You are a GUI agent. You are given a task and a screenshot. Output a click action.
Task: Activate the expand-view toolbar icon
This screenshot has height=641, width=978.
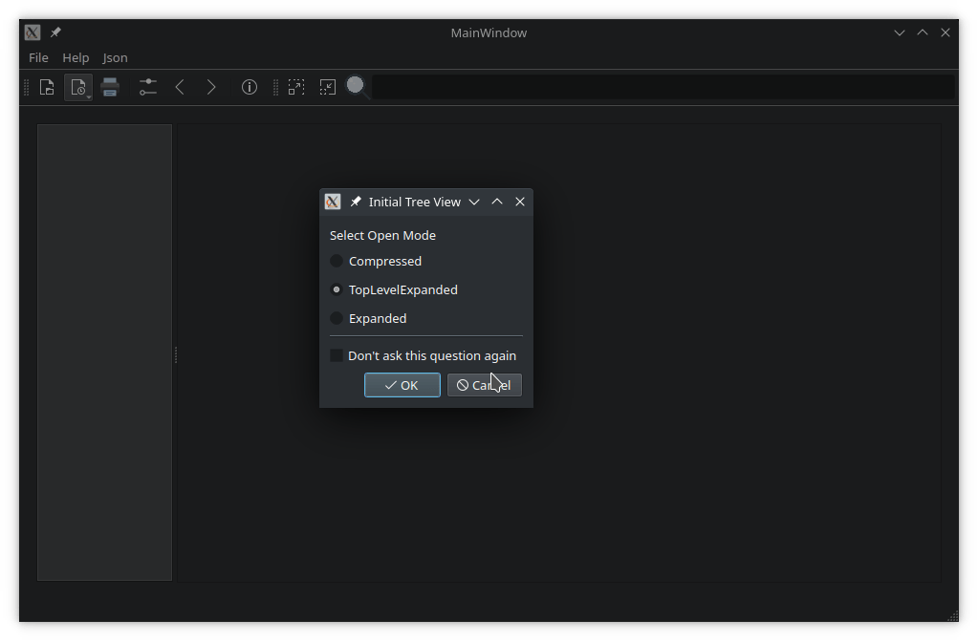[x=296, y=87]
